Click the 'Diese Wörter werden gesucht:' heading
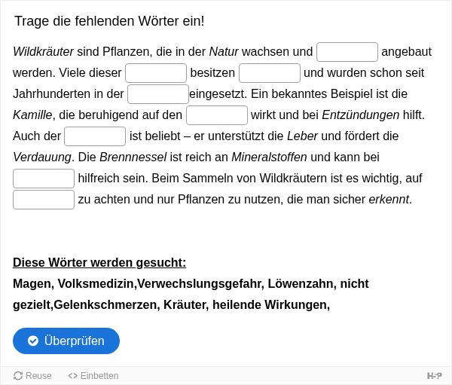 tap(99, 262)
